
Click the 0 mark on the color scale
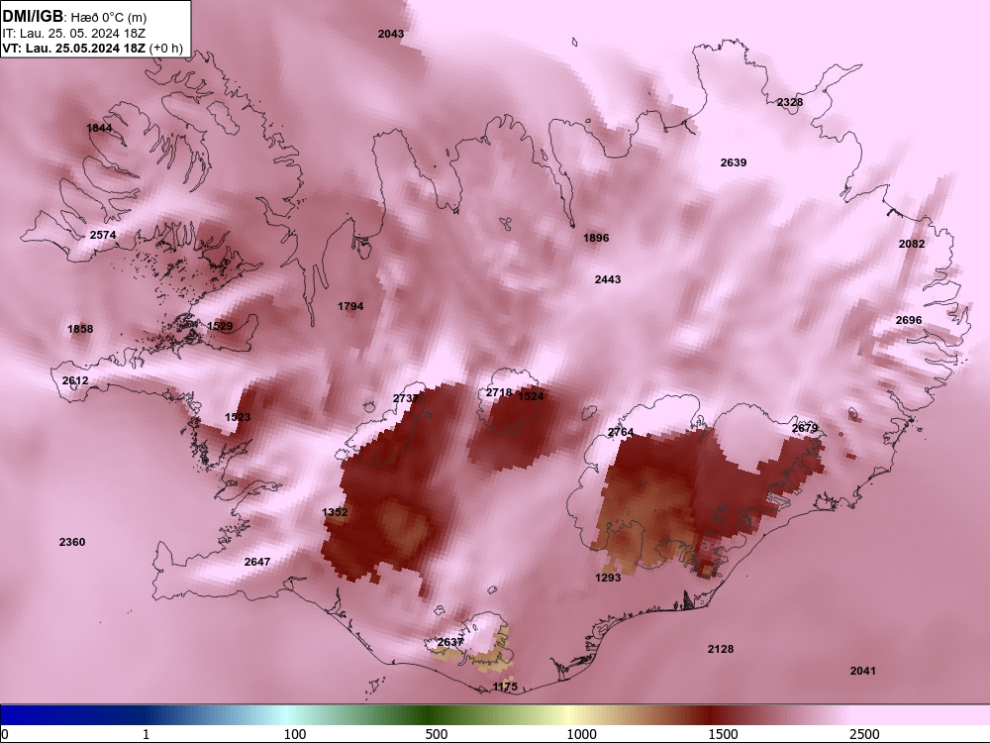[5, 734]
